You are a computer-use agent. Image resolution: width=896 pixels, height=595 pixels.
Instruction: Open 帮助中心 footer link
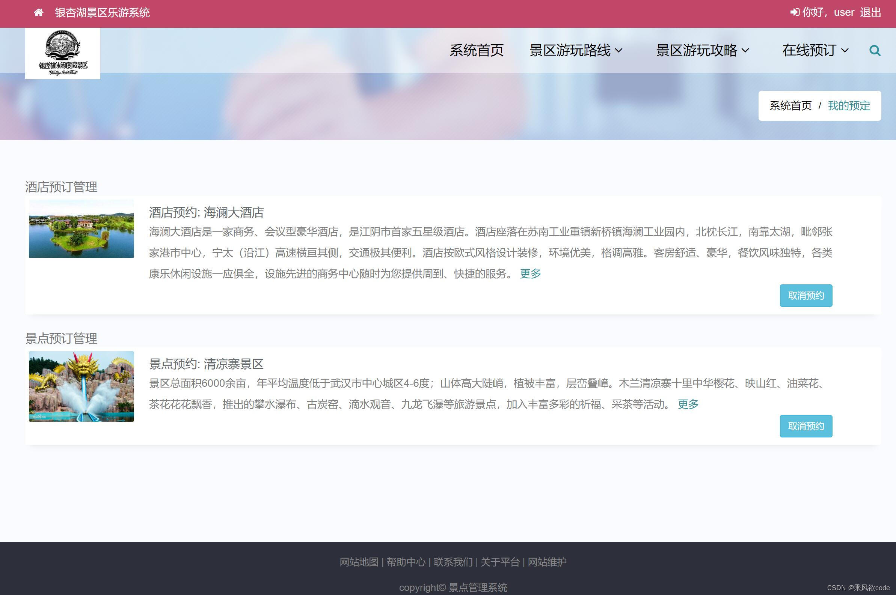pos(406,562)
